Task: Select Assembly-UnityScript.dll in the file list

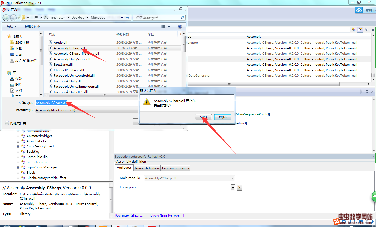Action: click(x=72, y=59)
